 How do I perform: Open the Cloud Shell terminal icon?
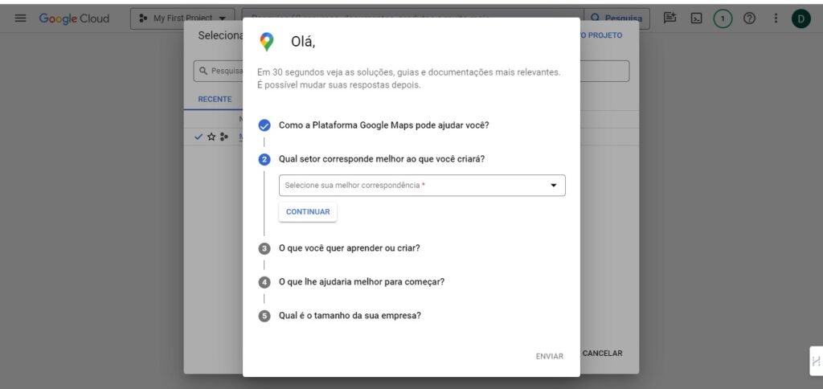point(697,18)
